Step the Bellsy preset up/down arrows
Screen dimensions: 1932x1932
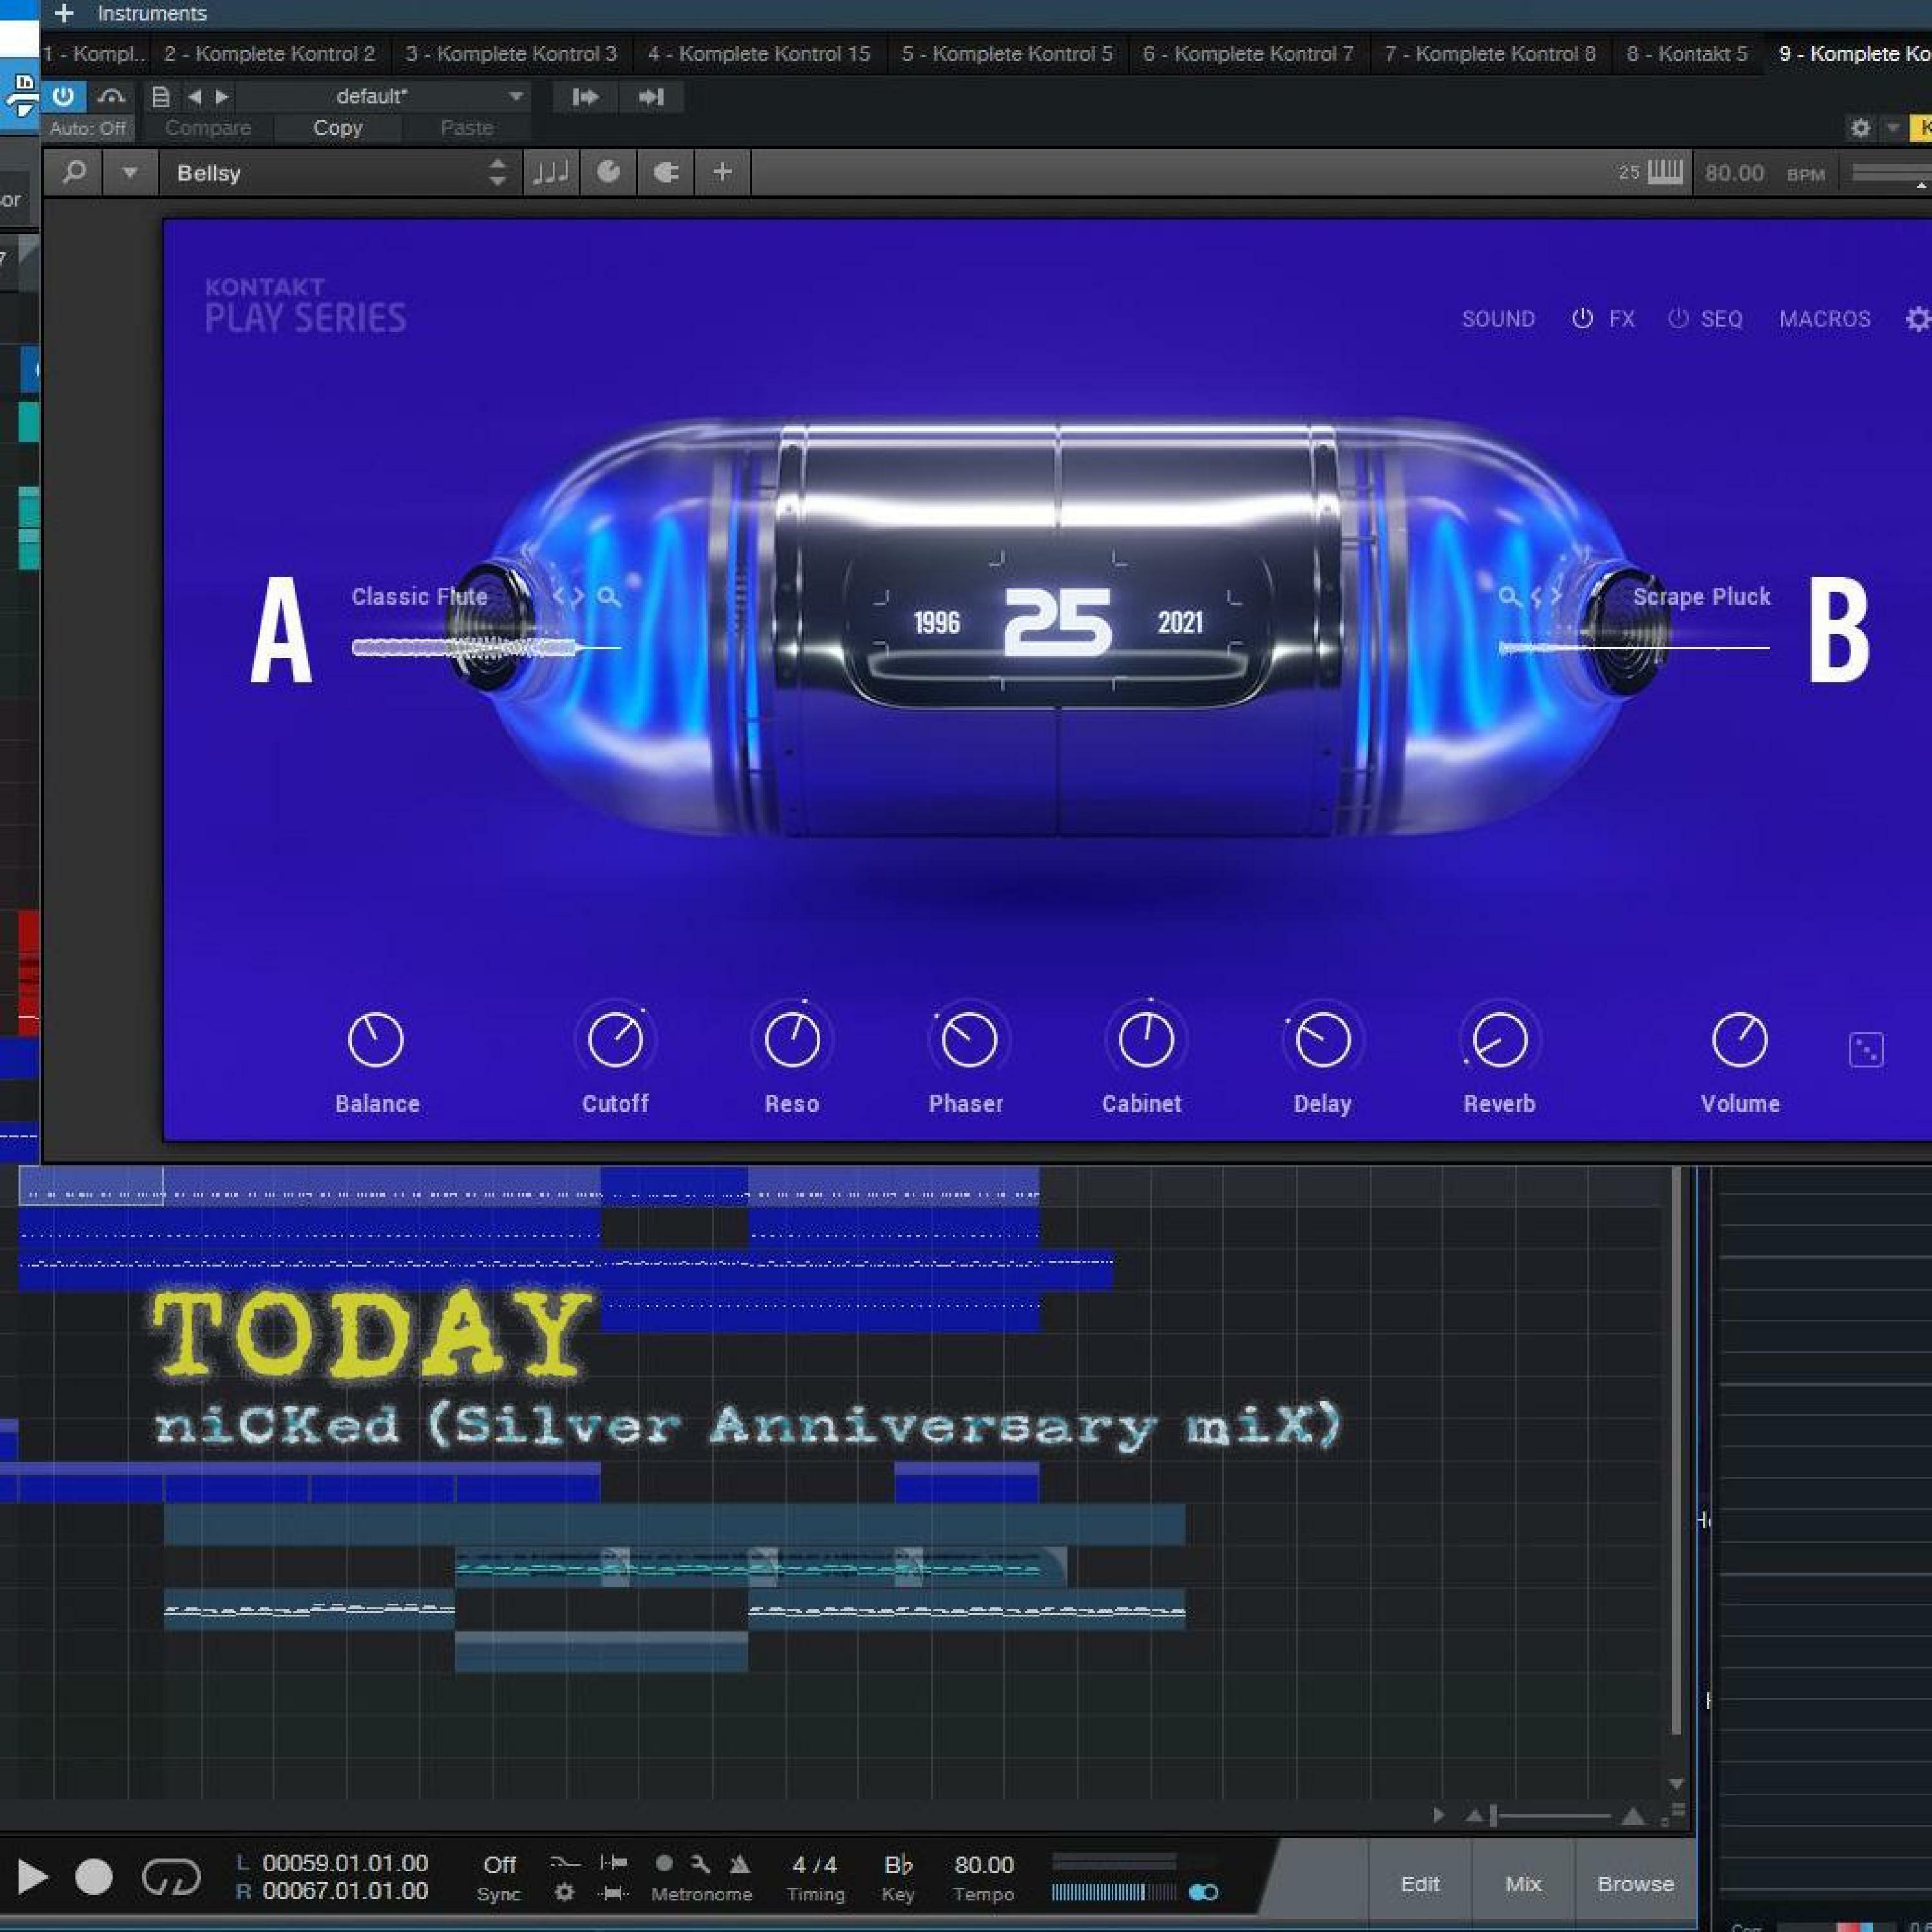(x=497, y=173)
